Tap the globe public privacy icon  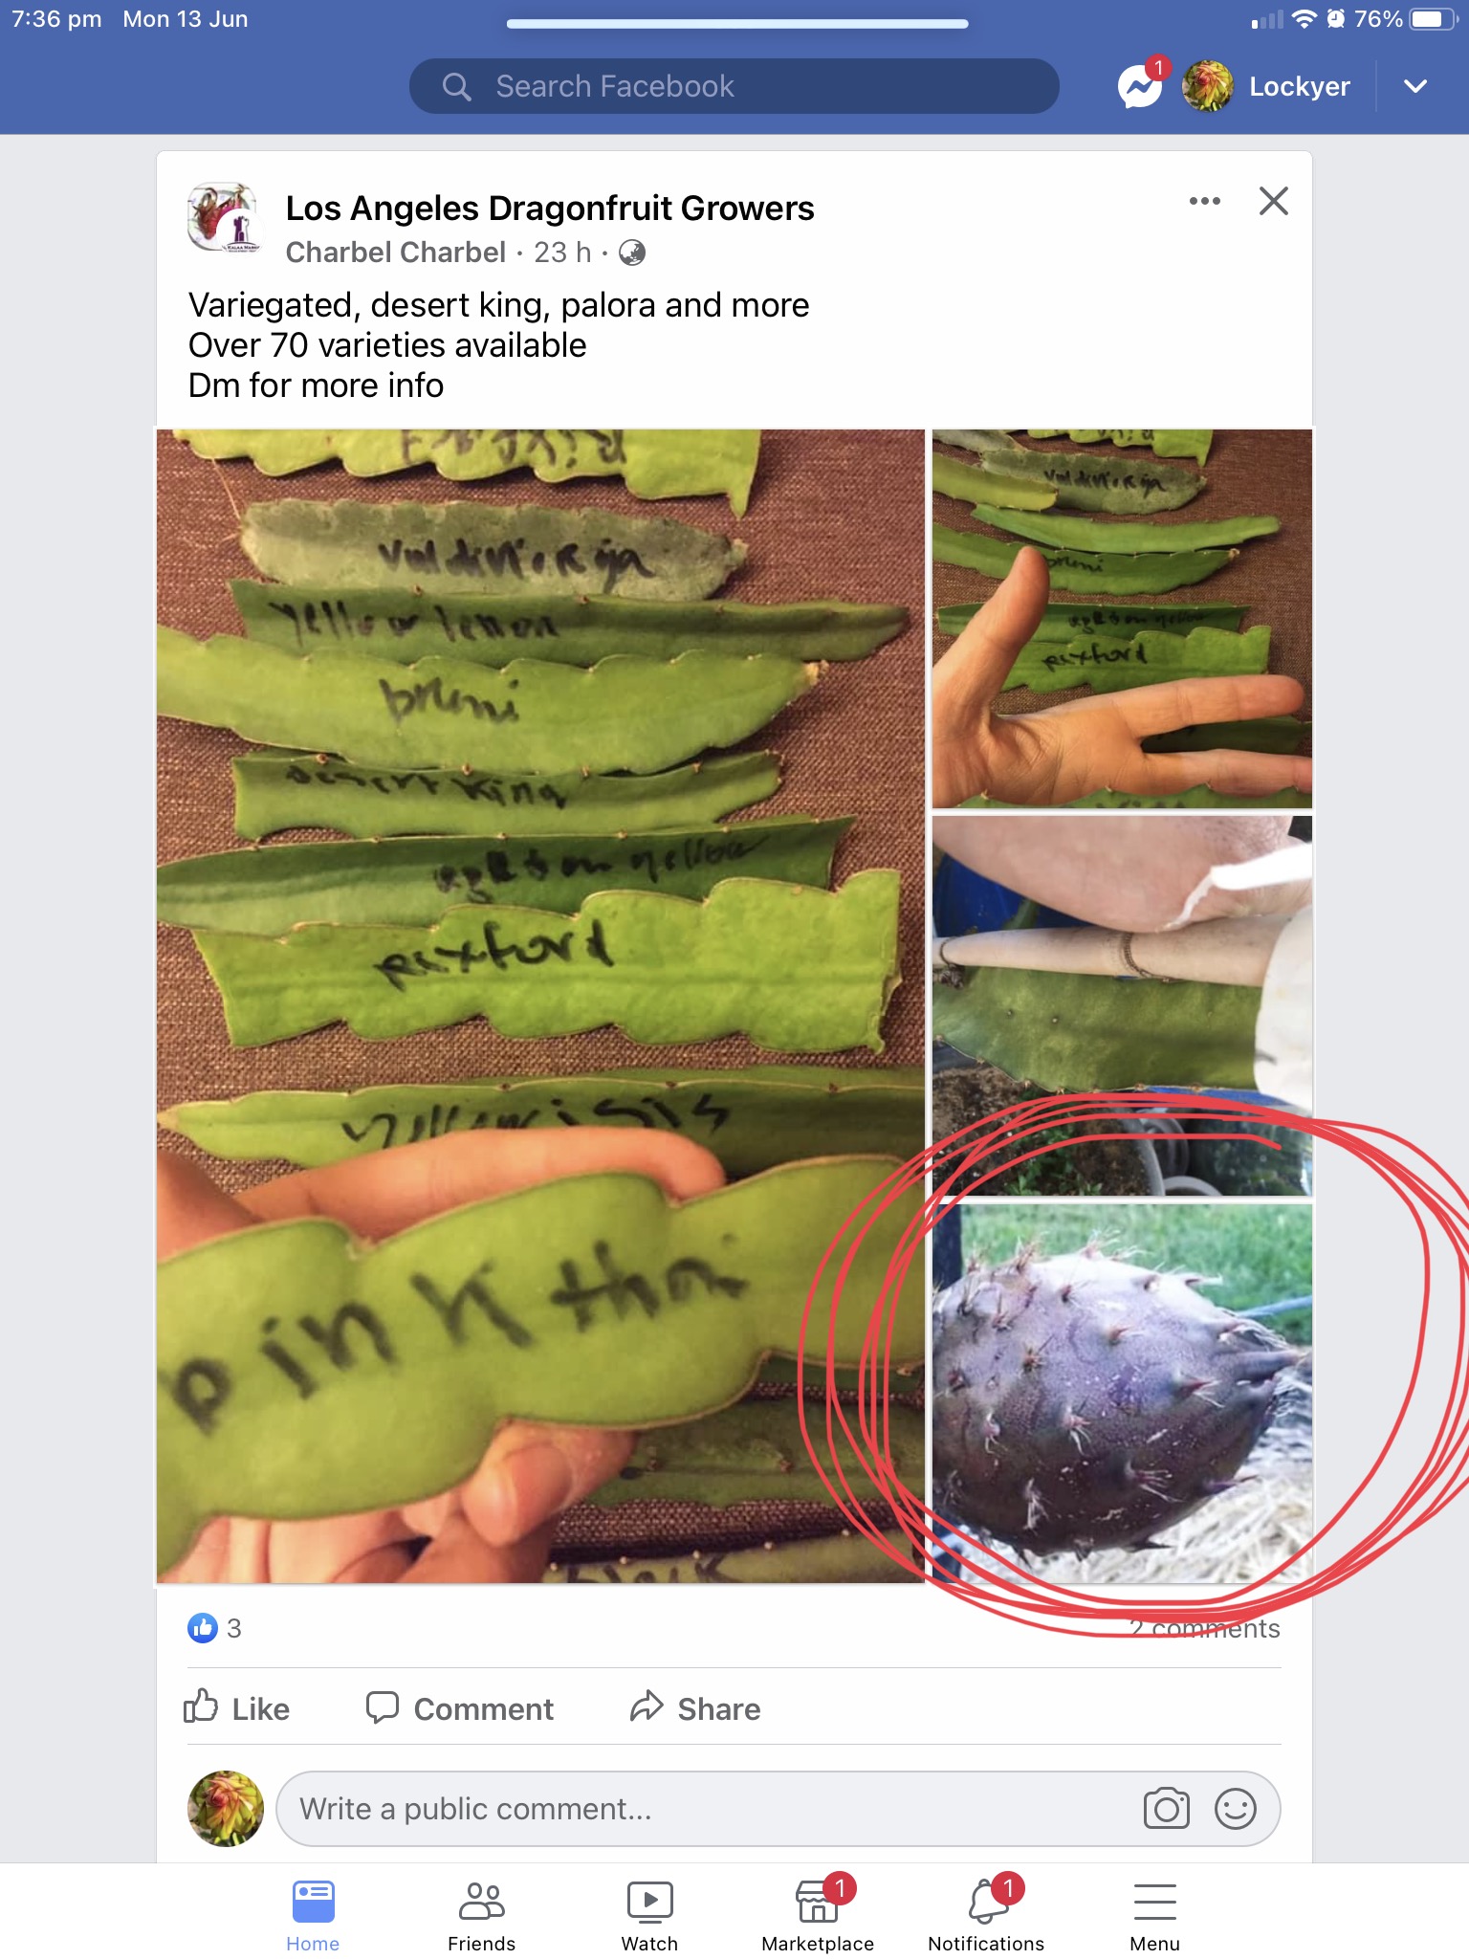click(x=632, y=253)
